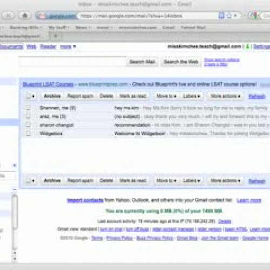Screen dimensions: 270x270
Task: Click the small icon above the sidebar field
Action: coord(15,165)
